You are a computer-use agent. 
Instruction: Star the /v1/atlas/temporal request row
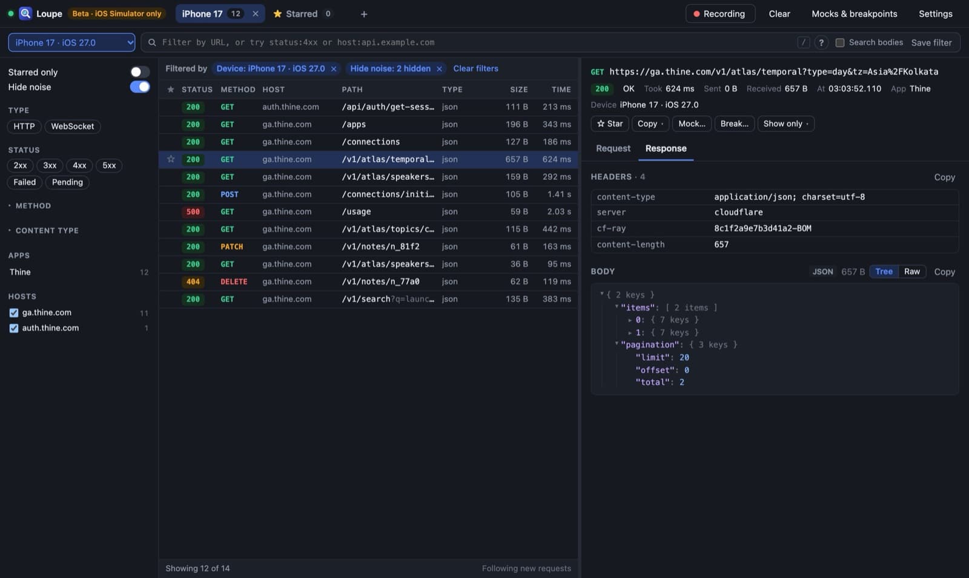171,159
